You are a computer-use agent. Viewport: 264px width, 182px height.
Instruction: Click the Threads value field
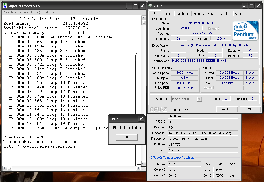(252, 98)
